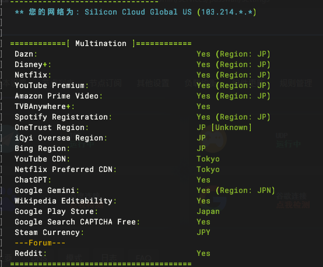
Task: Open the 节点订阅 tab
Action: click(x=106, y=83)
